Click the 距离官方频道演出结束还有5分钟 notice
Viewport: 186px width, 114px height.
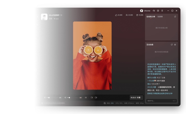(x=160, y=93)
